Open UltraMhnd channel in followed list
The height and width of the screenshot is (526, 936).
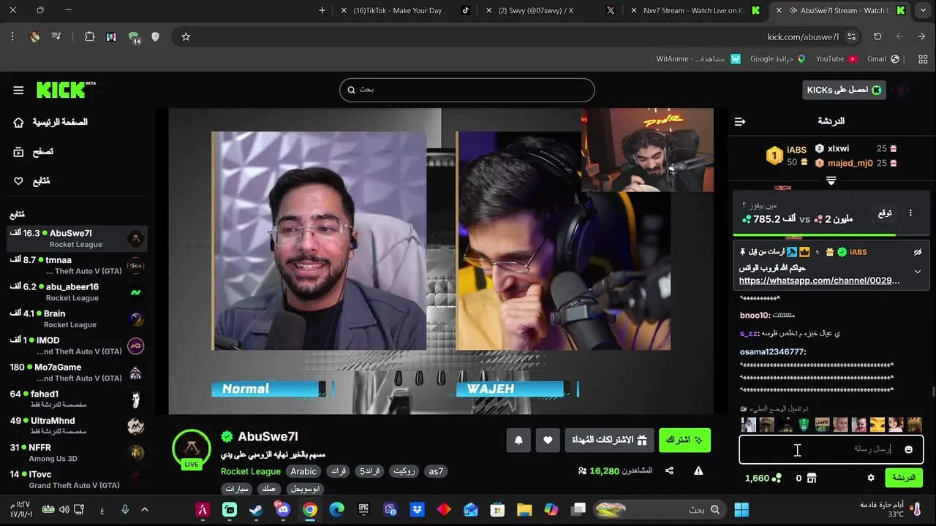(x=77, y=426)
